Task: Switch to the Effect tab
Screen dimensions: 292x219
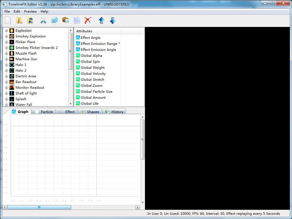Action: pyautogui.click(x=67, y=111)
